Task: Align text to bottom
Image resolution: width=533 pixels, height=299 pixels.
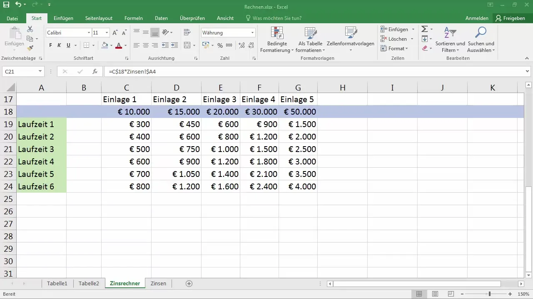Action: (x=155, y=32)
